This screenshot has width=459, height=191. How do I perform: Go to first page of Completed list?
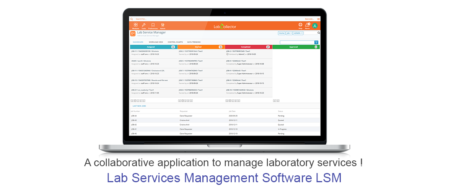[x=227, y=100]
